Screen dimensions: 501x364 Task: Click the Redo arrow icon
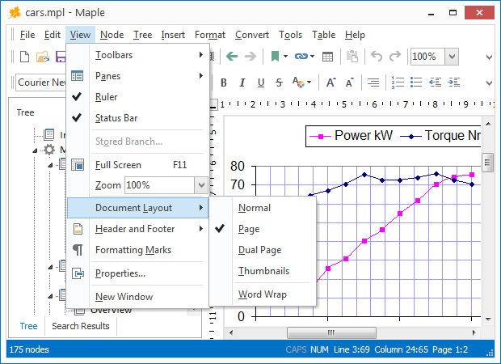(395, 57)
